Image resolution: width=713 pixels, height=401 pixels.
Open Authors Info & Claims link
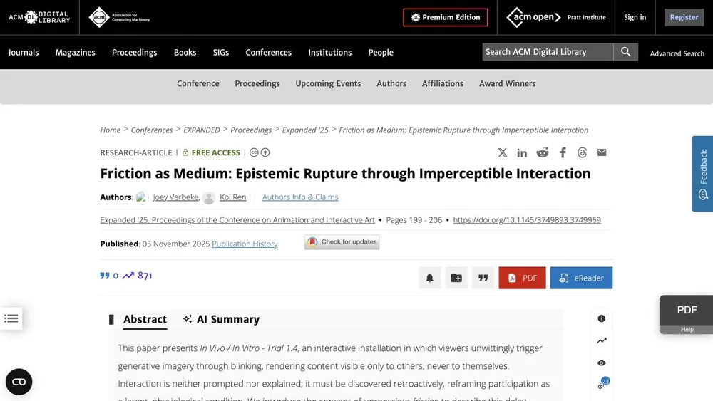click(x=300, y=197)
